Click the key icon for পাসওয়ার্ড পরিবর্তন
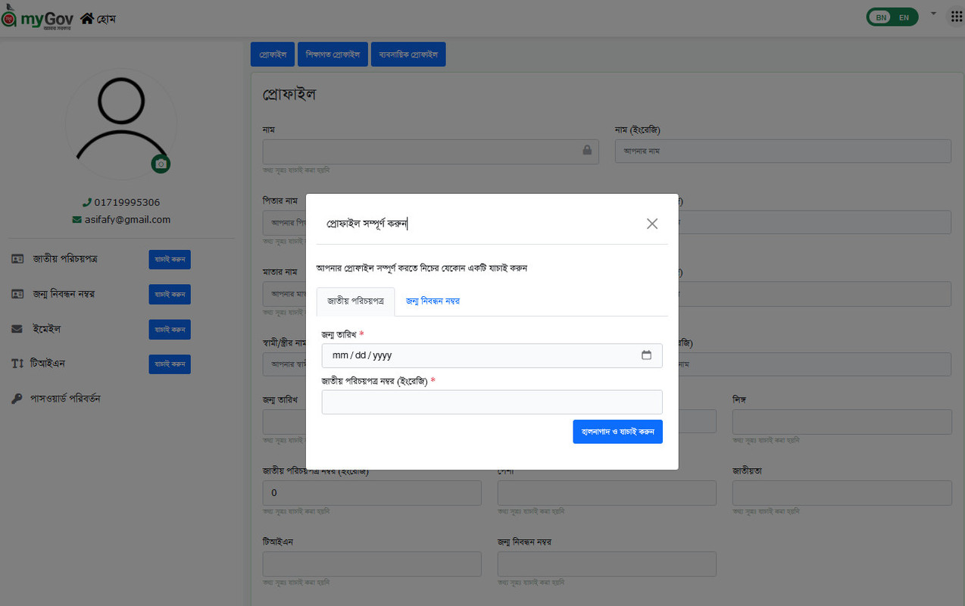Screen dimensions: 965x606 point(17,398)
